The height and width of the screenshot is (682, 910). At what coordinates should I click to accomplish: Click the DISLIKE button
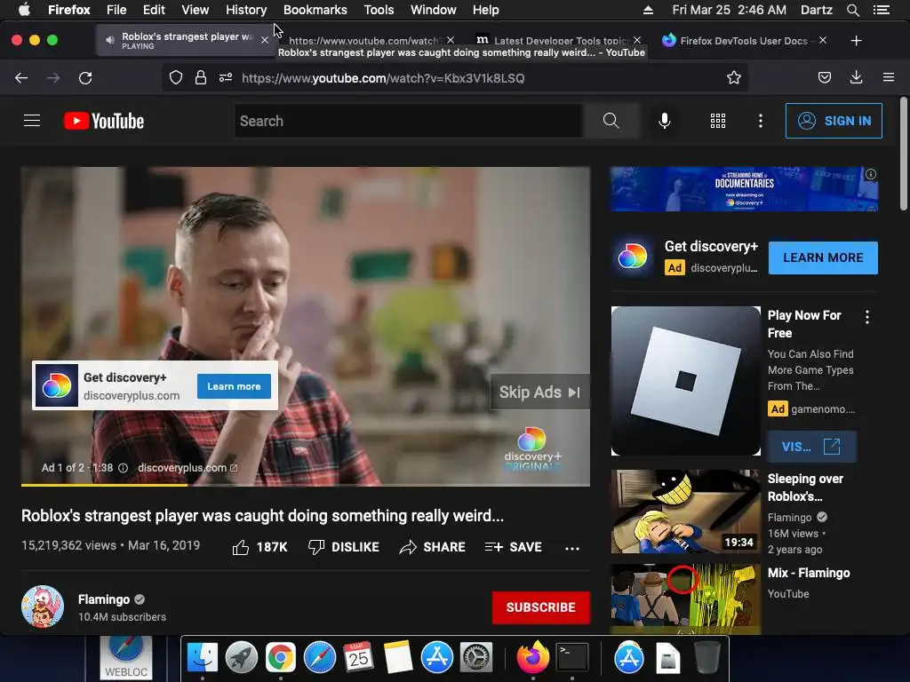pos(344,547)
